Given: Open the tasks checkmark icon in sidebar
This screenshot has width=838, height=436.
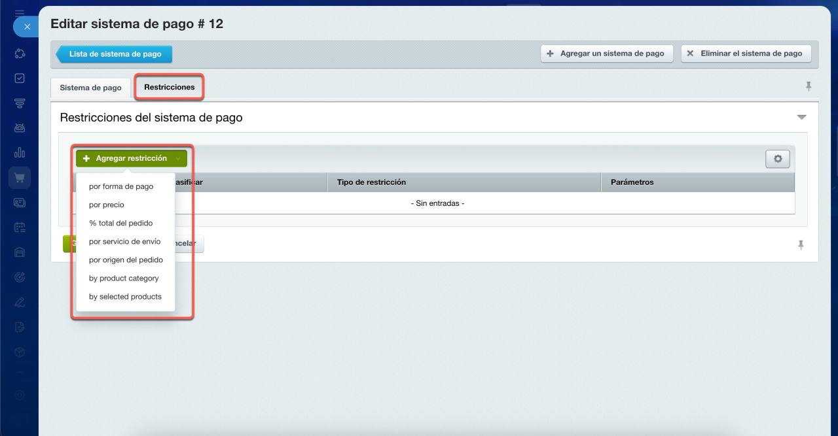Looking at the screenshot, I should [20, 78].
